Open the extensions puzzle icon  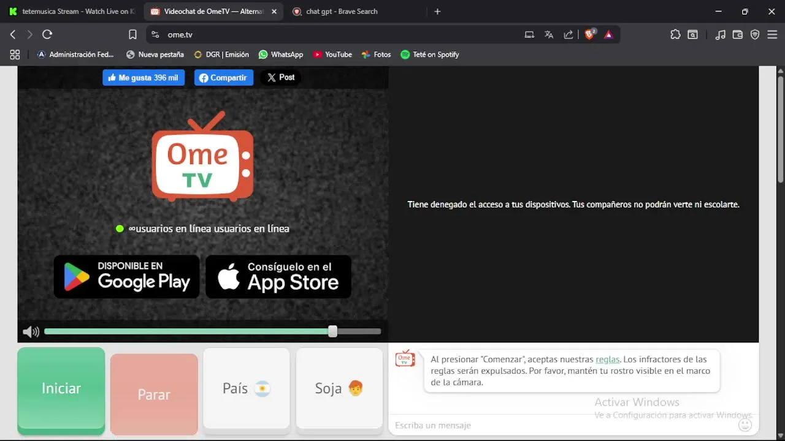[x=675, y=35]
